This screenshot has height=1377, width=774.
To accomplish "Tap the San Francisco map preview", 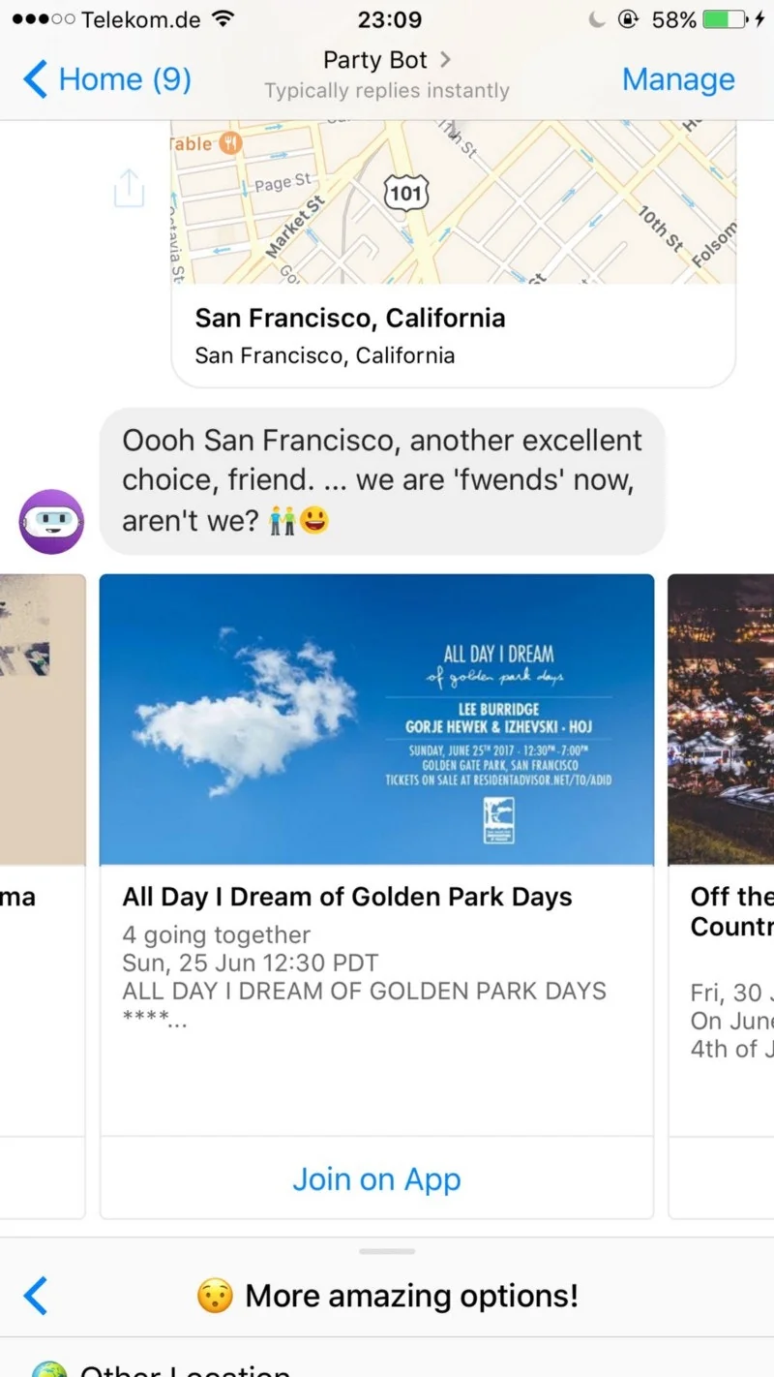I will pos(453,201).
